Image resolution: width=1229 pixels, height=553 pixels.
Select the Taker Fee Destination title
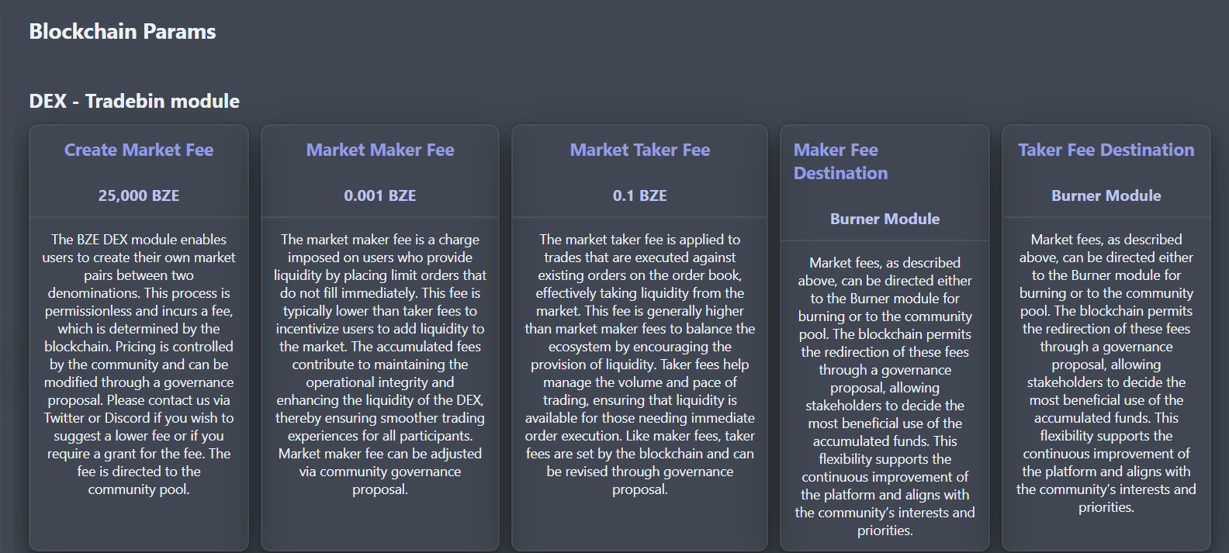[1106, 150]
